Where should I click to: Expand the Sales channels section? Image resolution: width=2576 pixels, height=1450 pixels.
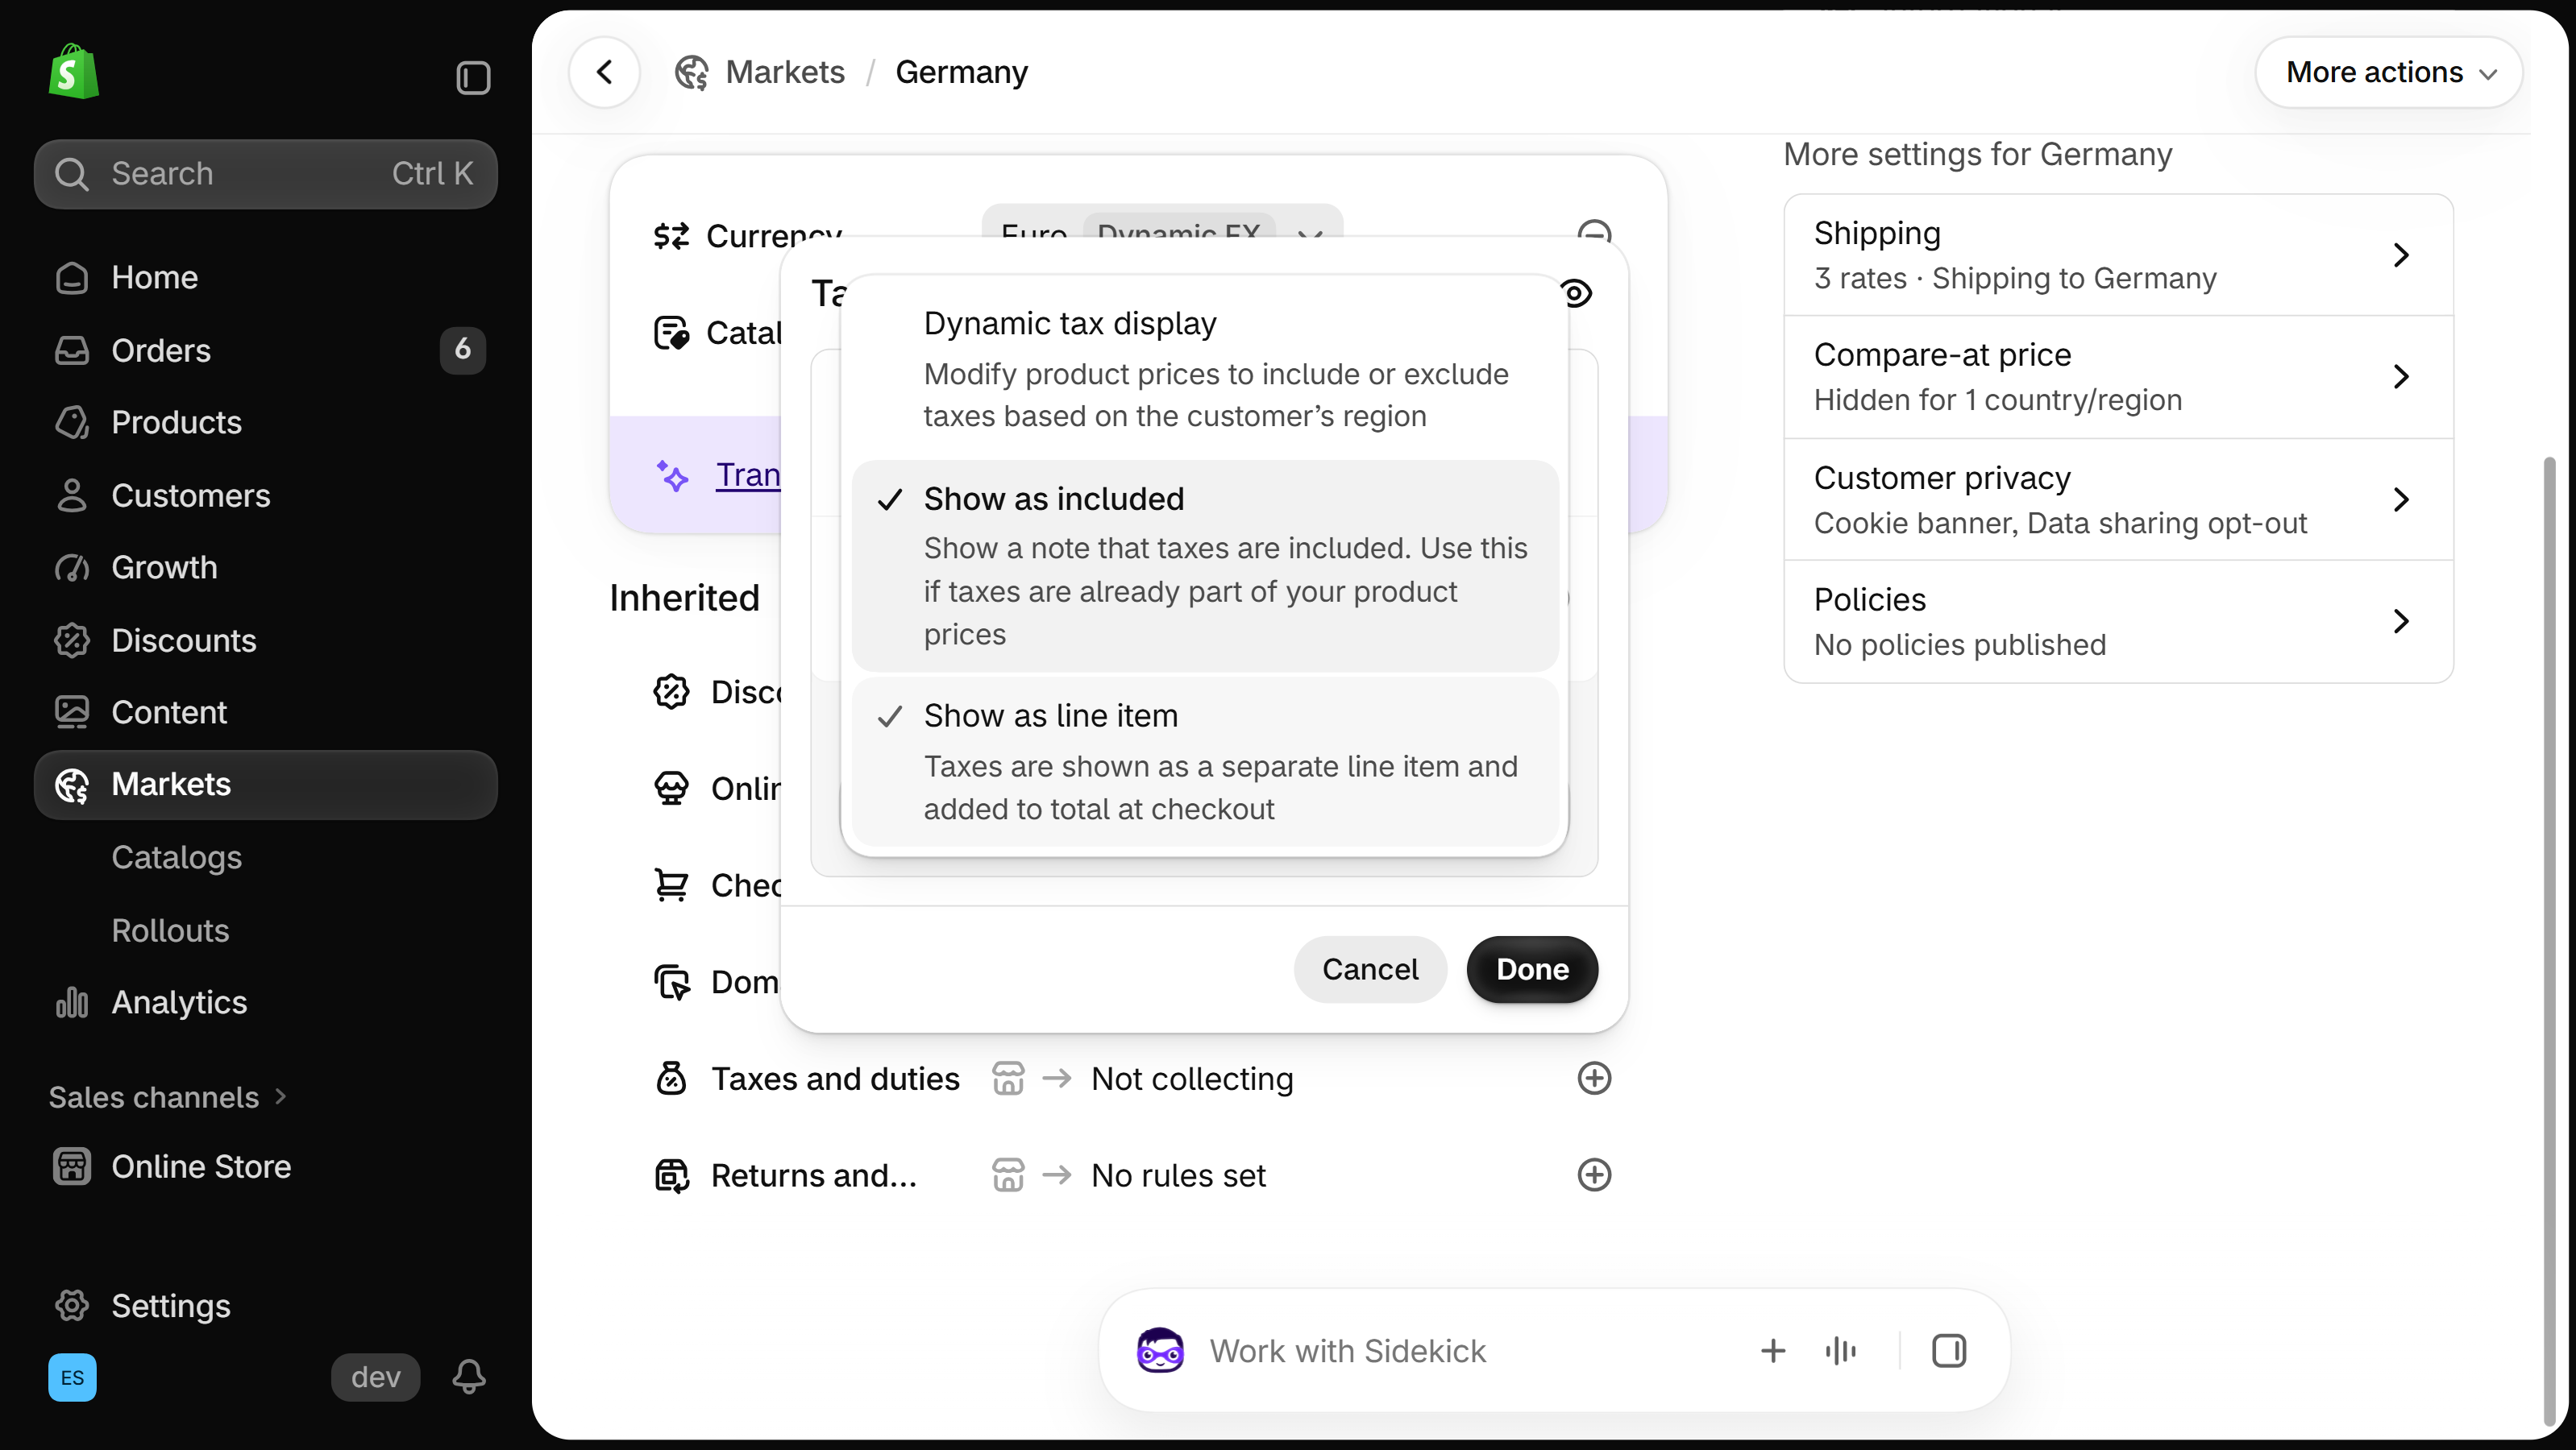click(x=168, y=1096)
